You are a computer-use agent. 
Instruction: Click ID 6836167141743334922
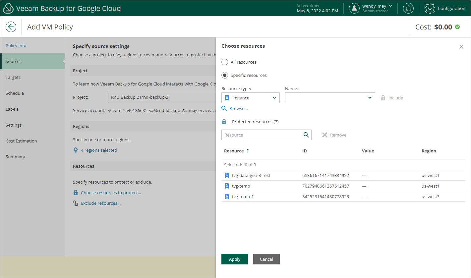(325, 175)
